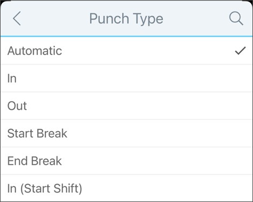
Task: Choose the In punch type
Action: point(127,78)
